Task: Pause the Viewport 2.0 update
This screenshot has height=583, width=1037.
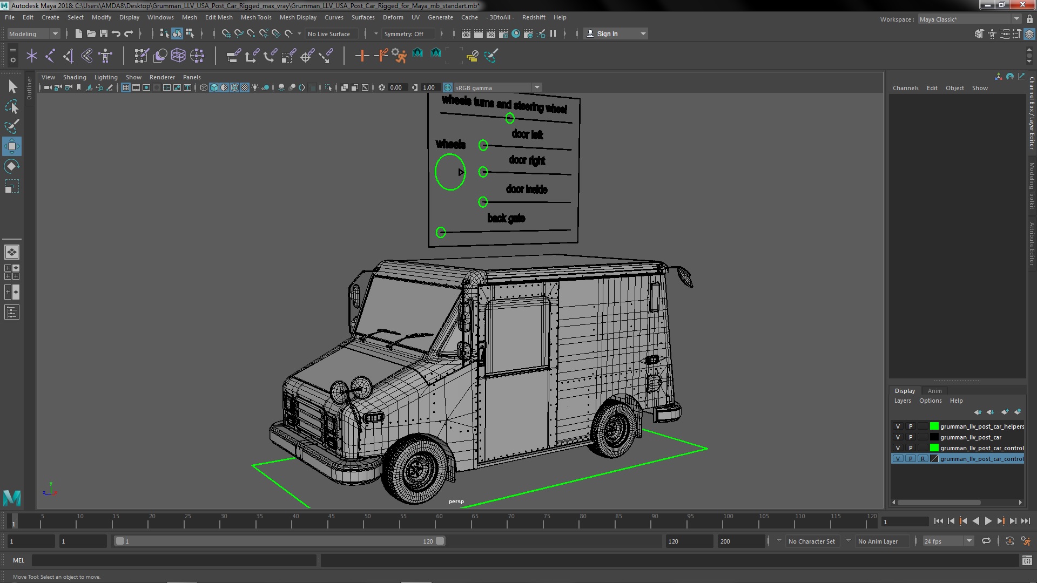Action: (553, 33)
